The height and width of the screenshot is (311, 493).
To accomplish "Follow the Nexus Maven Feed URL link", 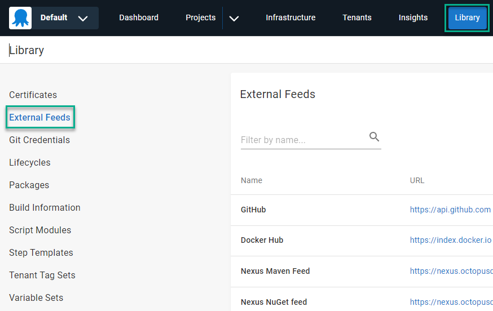I will pyautogui.click(x=451, y=271).
